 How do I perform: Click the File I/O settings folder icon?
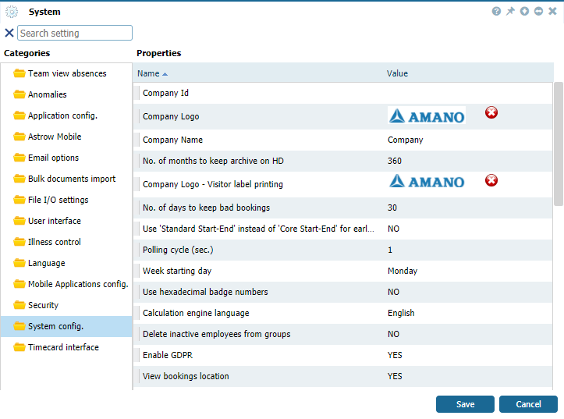[19, 200]
